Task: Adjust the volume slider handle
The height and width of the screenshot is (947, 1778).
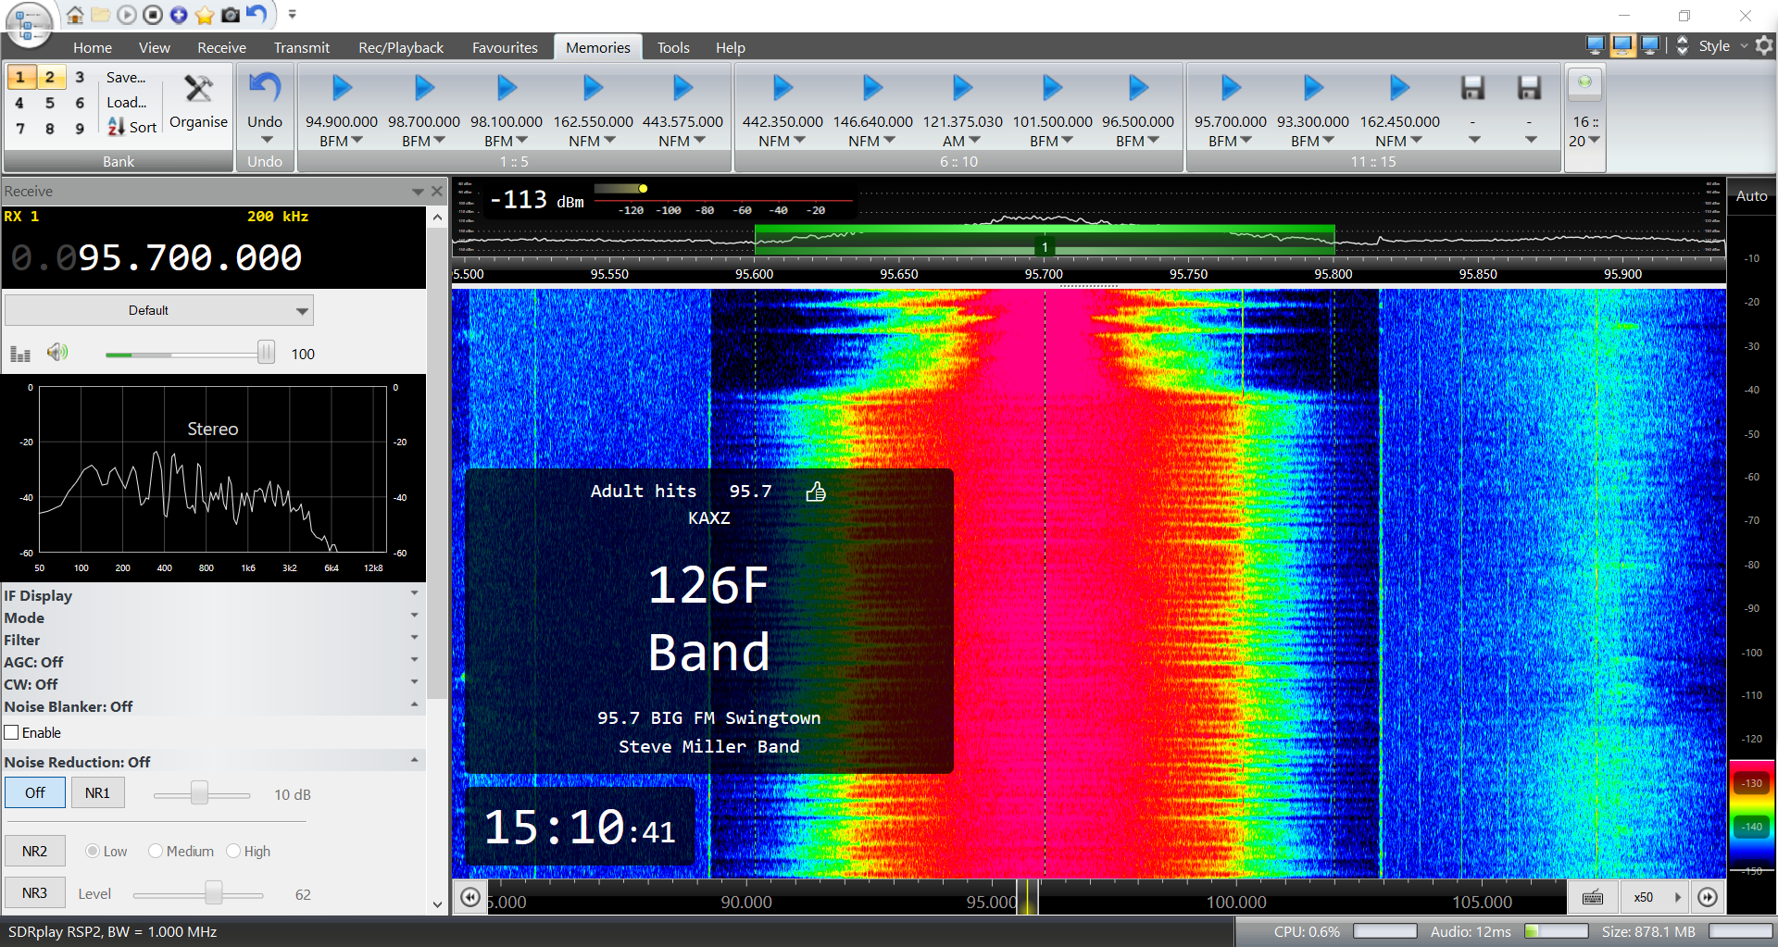Action: [x=266, y=353]
